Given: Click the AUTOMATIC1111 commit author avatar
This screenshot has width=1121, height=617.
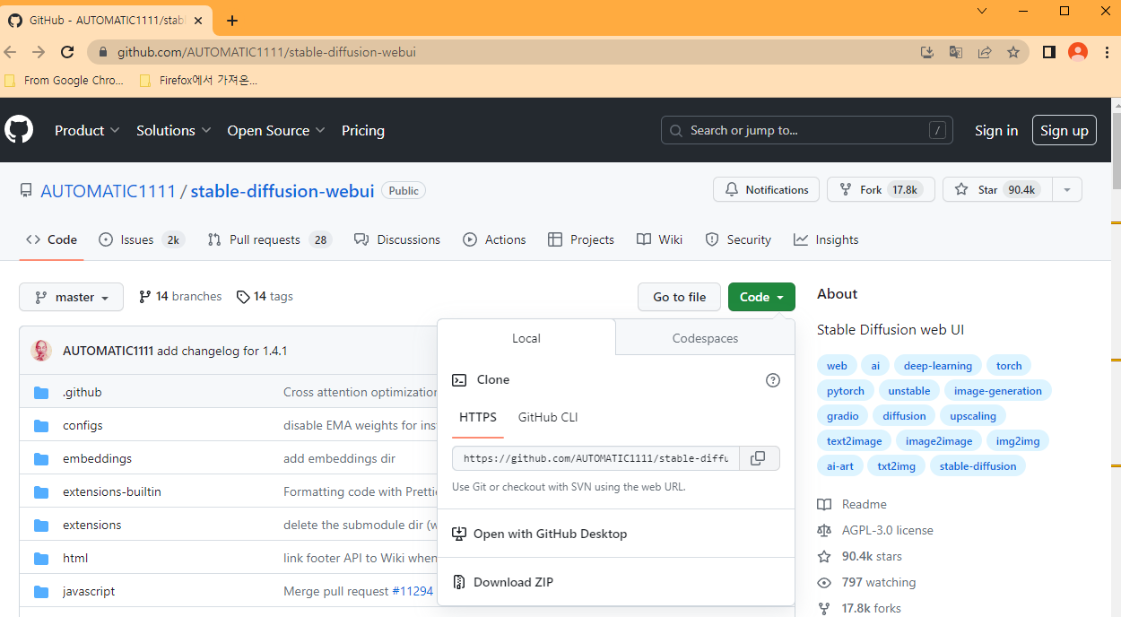Looking at the screenshot, I should pyautogui.click(x=41, y=351).
